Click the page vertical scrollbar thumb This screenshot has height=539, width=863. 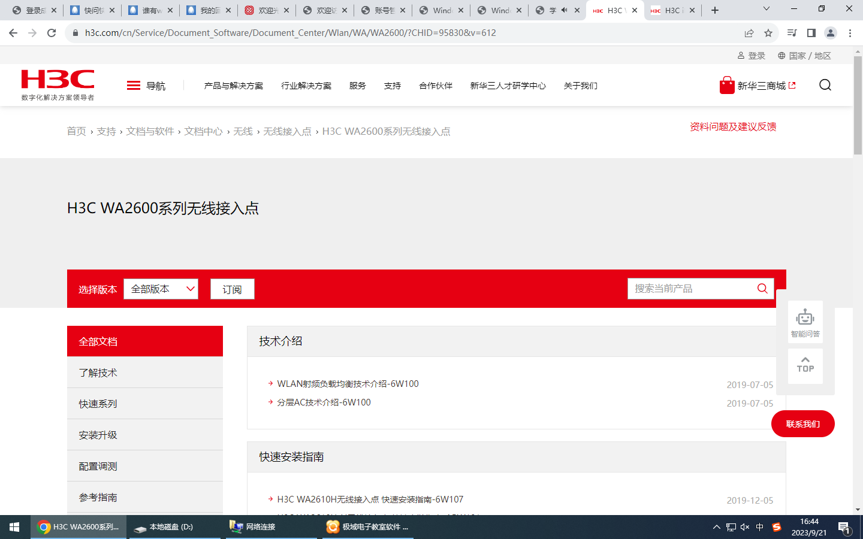858,106
